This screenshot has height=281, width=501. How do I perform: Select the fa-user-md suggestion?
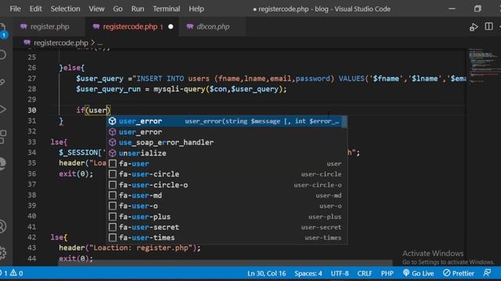pyautogui.click(x=226, y=195)
